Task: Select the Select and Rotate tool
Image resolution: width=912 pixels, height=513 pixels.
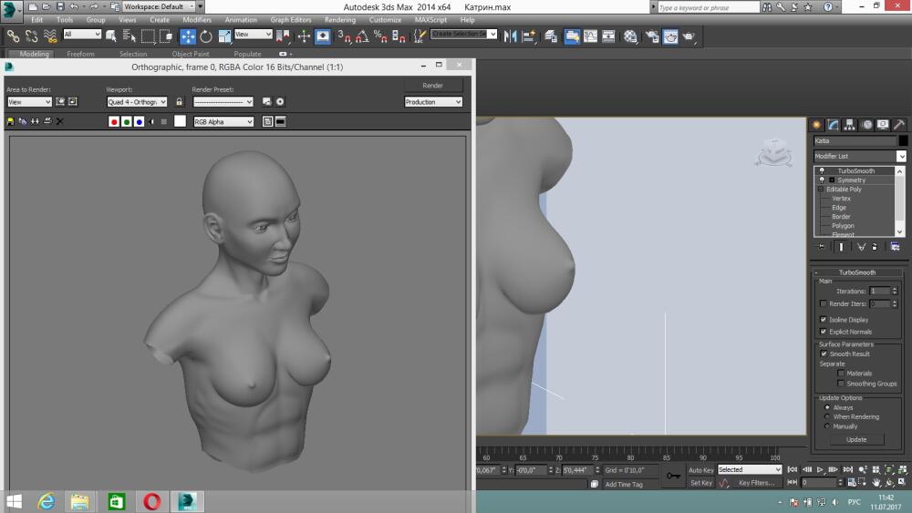Action: (206, 36)
